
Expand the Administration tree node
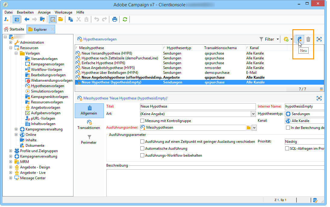11,42
